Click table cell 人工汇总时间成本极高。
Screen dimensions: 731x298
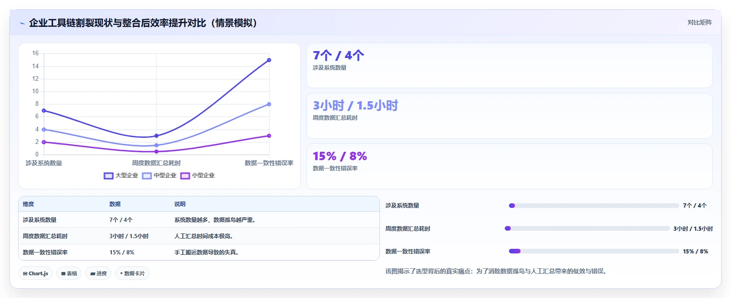point(204,236)
